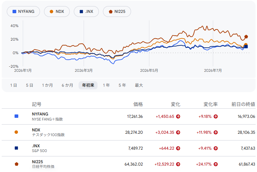This screenshot has width=257, height=172.
Task: Click the S&P 500 description
Action: [39, 151]
